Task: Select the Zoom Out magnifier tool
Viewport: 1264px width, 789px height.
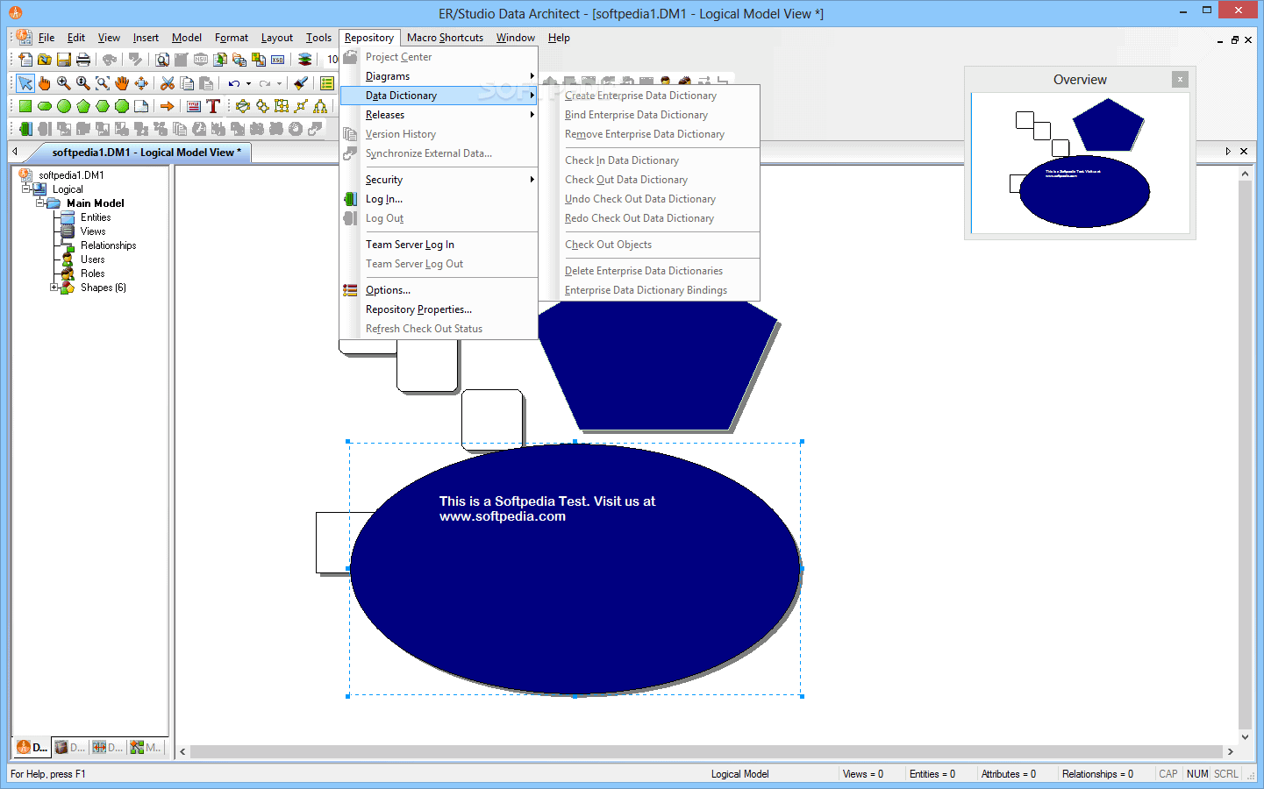Action: (x=83, y=83)
